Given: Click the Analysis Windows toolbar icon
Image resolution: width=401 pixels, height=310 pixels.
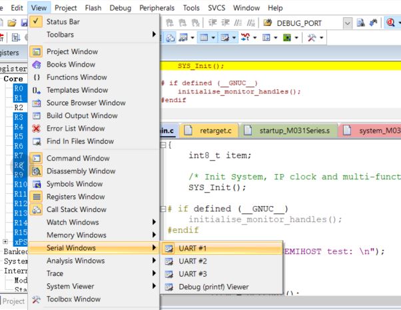Looking at the screenshot, I should [246, 37].
